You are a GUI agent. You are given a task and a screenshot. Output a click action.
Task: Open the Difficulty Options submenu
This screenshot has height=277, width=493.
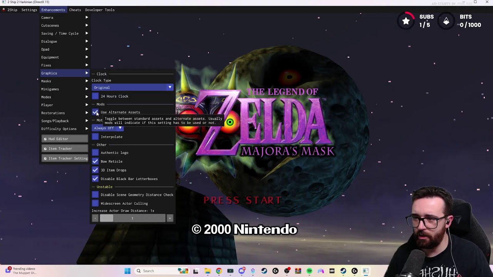click(65, 129)
